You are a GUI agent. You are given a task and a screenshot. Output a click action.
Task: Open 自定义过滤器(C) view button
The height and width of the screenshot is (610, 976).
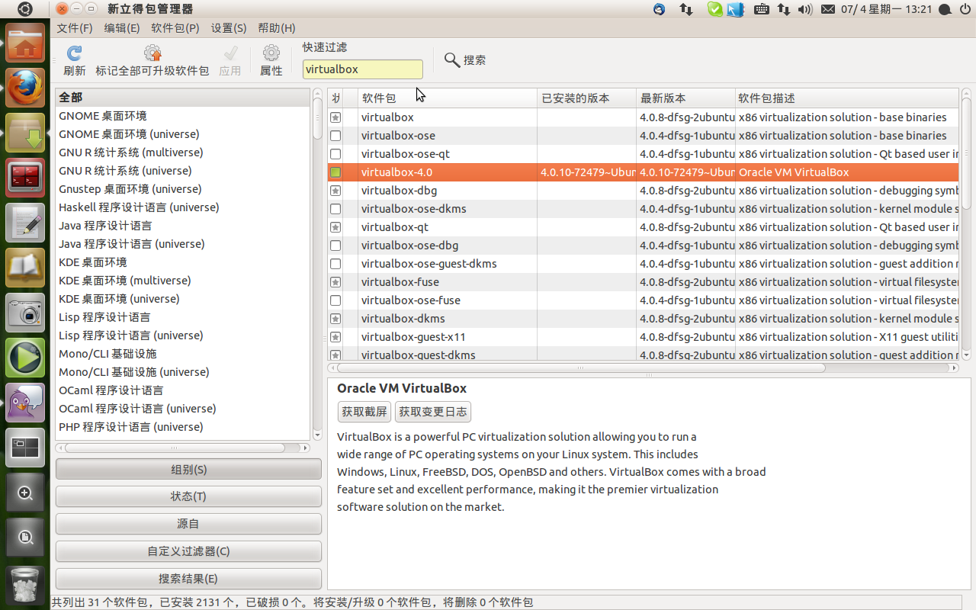pyautogui.click(x=188, y=551)
